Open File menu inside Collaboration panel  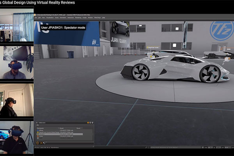pos(37,125)
